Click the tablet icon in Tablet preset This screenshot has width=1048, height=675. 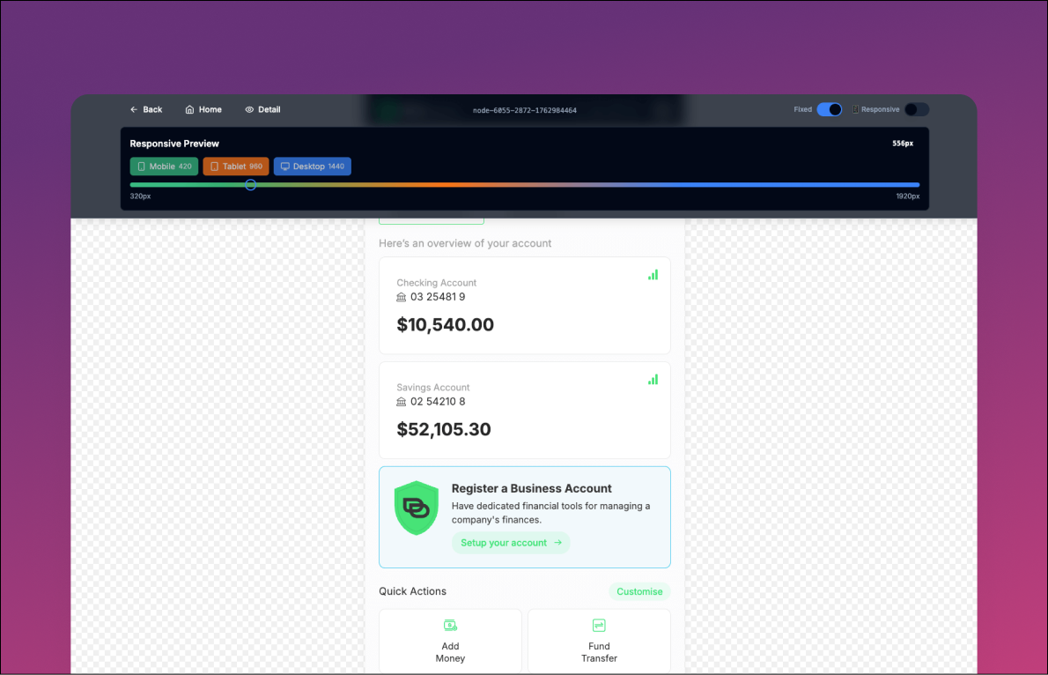coord(215,167)
